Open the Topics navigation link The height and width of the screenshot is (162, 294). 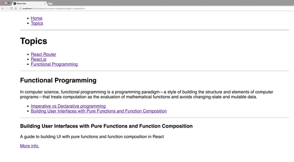pyautogui.click(x=37, y=23)
